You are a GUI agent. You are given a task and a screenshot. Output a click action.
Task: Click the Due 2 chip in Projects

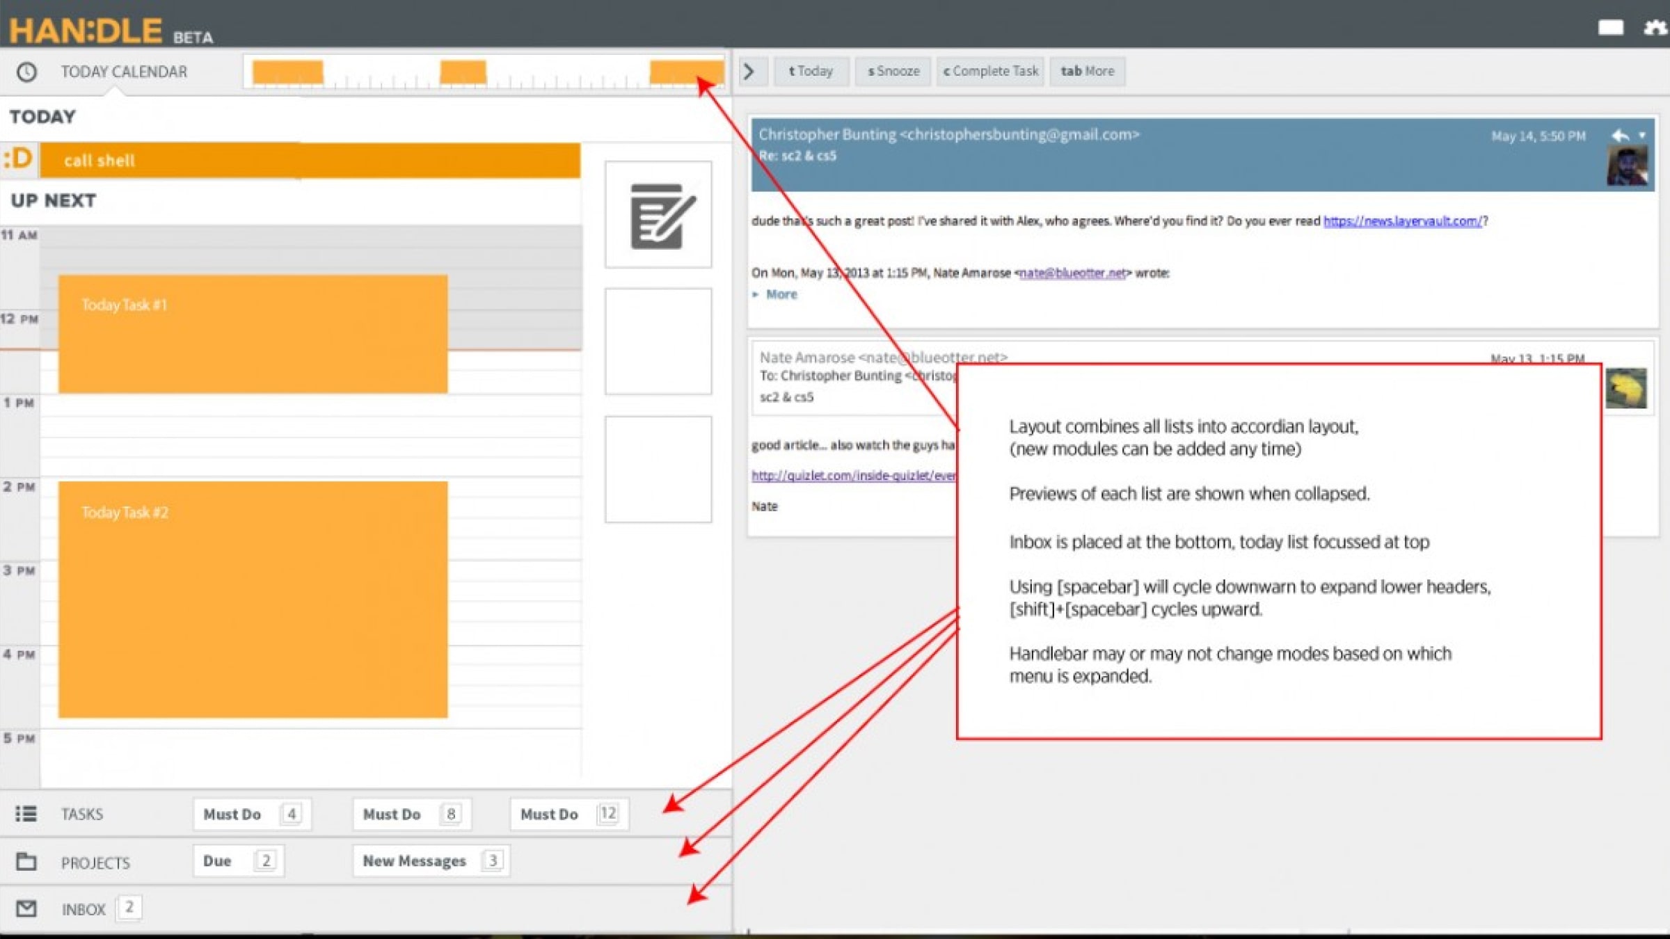(238, 861)
